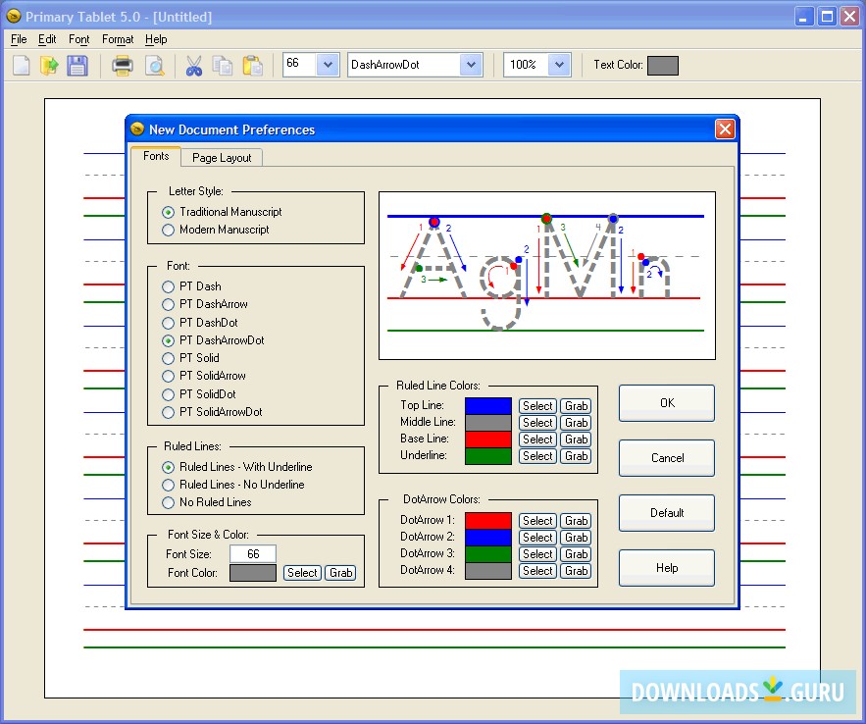
Task: Click the Cut scissors icon
Action: tap(194, 66)
